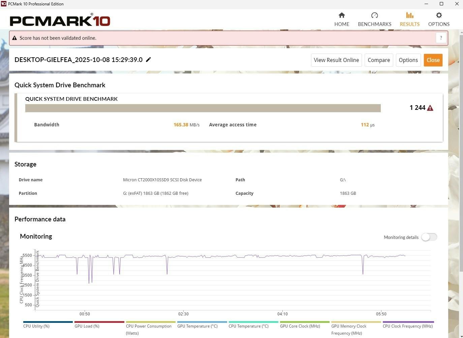The width and height of the screenshot is (463, 338).
Task: Click the path value G:\
Action: (343, 180)
